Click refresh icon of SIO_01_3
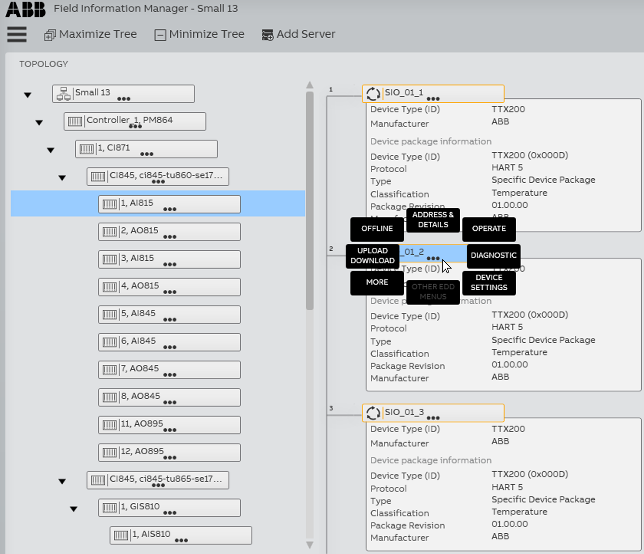Screen dimensions: 644x554 [x=373, y=413]
